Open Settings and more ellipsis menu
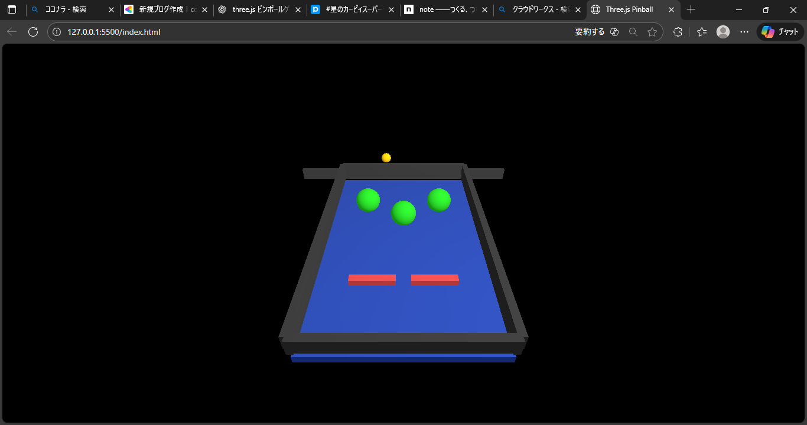Viewport: 807px width, 425px height. [744, 32]
